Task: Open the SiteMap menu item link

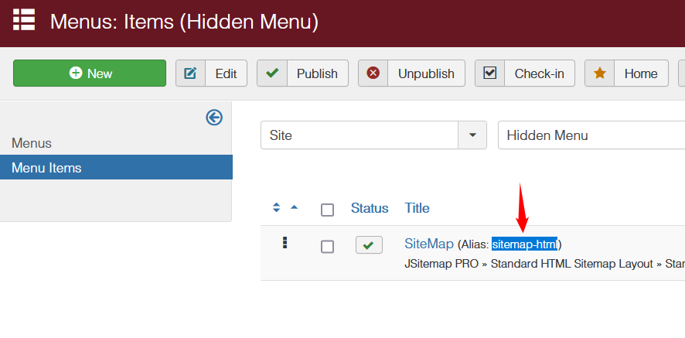Action: [x=428, y=244]
